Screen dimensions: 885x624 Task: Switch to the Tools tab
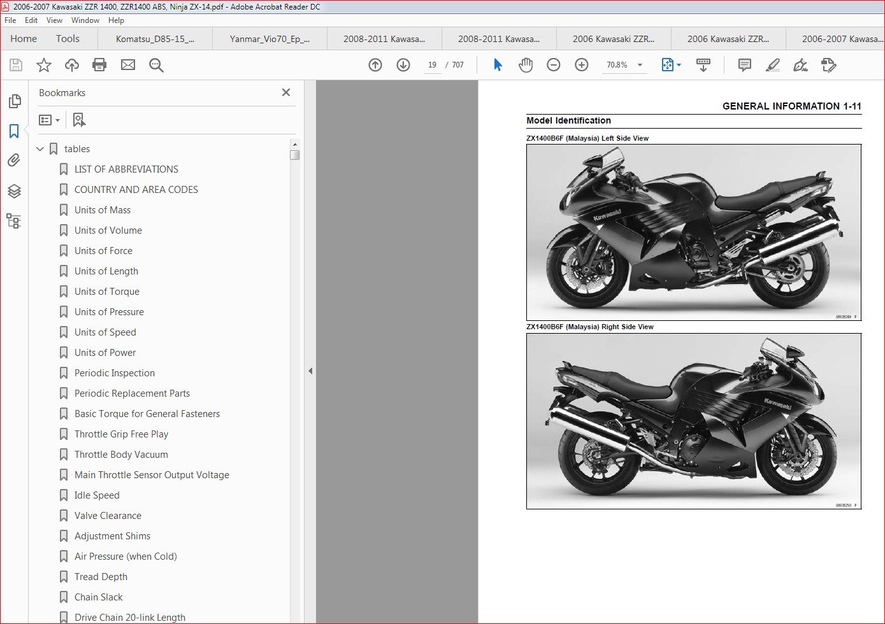[x=68, y=39]
